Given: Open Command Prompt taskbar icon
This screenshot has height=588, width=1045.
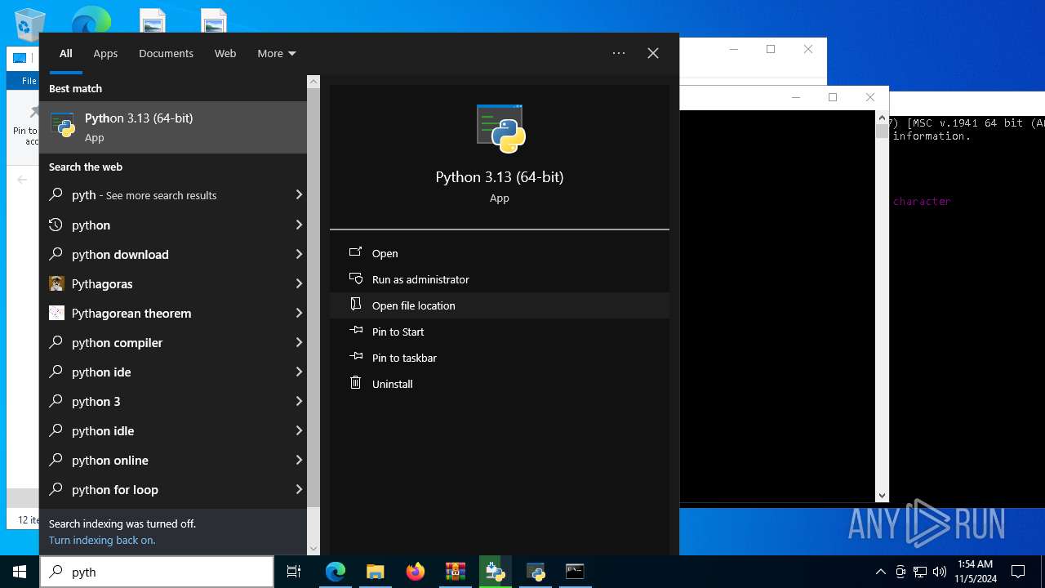Looking at the screenshot, I should (575, 572).
